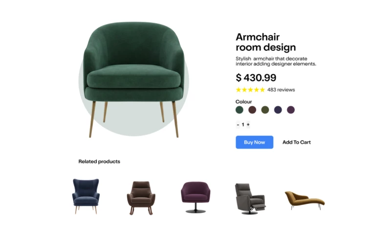Click the fifth yellow rating star
Viewport: 391px width, 234px height.
coord(262,90)
